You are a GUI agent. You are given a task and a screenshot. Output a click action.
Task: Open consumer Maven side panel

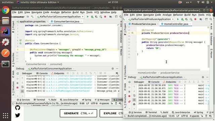(x=121, y=51)
